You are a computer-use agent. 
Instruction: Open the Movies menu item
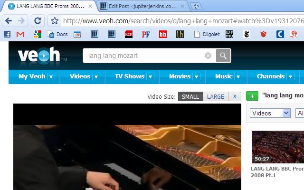click(x=180, y=76)
